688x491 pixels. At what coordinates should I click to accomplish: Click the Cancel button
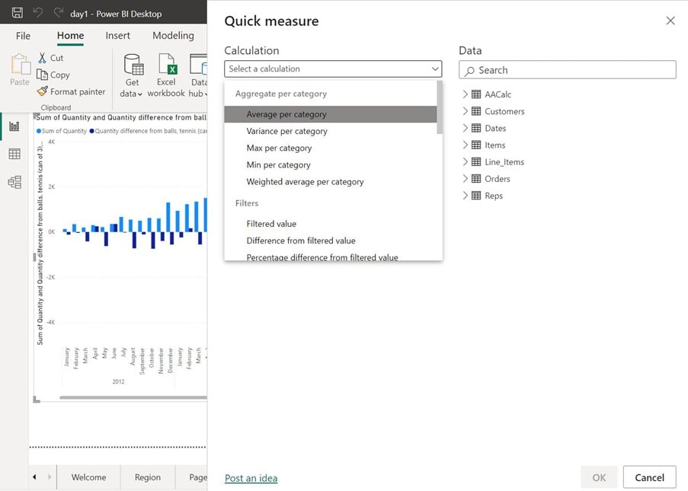point(649,477)
